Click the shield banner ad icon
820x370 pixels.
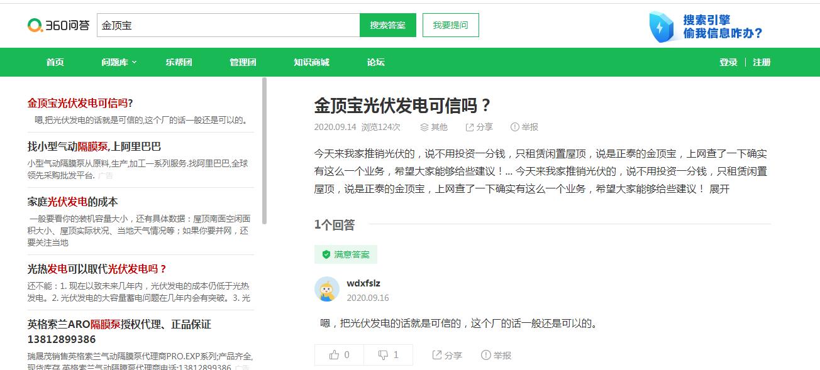(x=662, y=26)
